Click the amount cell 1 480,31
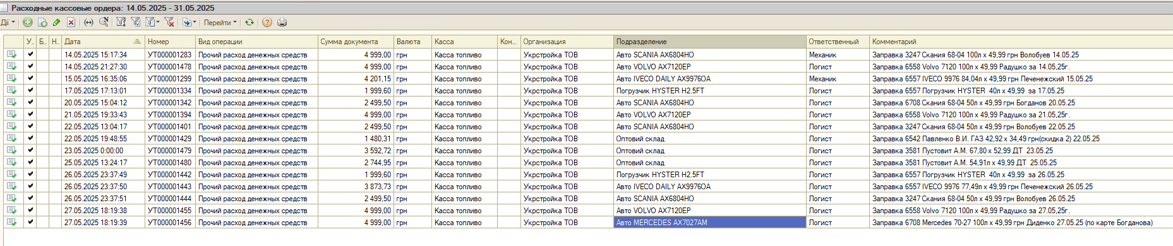 point(356,138)
